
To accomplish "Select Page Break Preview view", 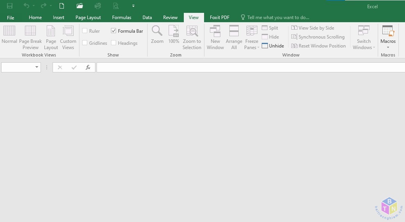I will point(30,38).
